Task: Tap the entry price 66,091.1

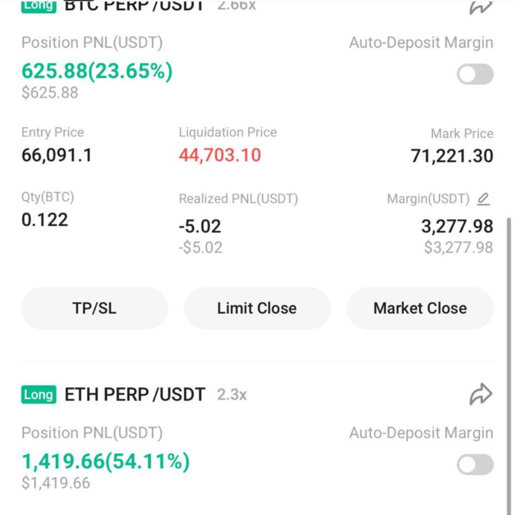Action: click(x=57, y=155)
